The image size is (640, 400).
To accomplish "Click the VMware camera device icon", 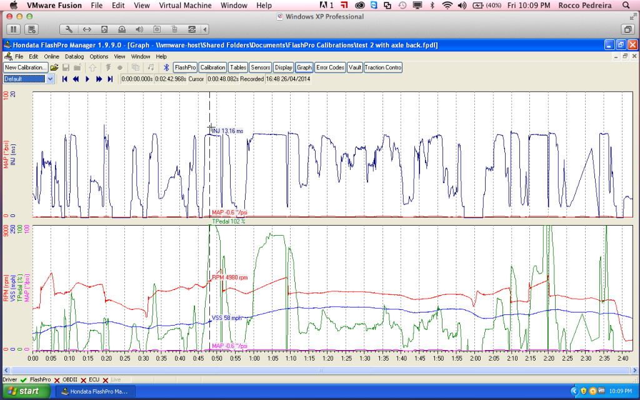I will [157, 29].
